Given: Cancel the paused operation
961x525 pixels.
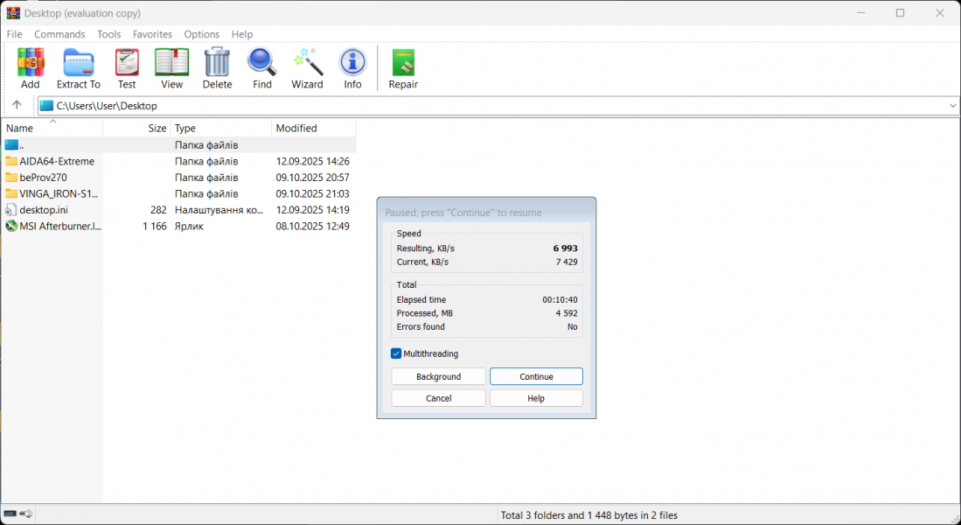Looking at the screenshot, I should tap(438, 398).
